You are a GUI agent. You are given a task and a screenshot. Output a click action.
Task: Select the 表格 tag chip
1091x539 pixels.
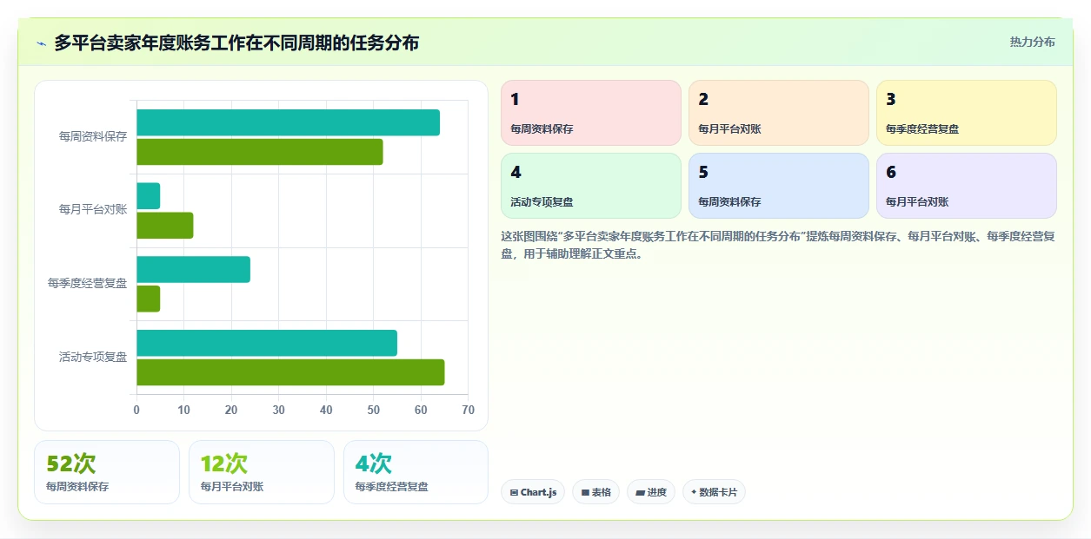(596, 492)
